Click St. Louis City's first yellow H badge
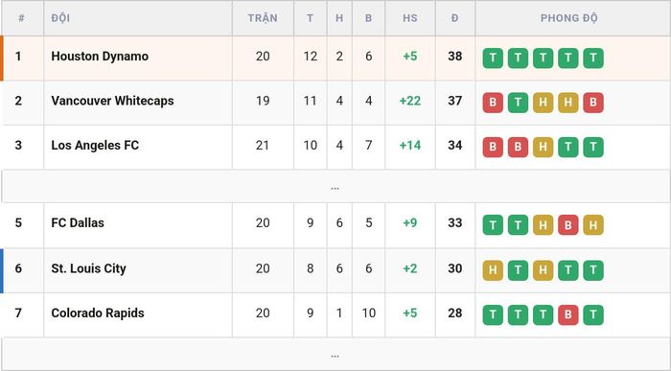This screenshot has width=671, height=371. point(493,270)
